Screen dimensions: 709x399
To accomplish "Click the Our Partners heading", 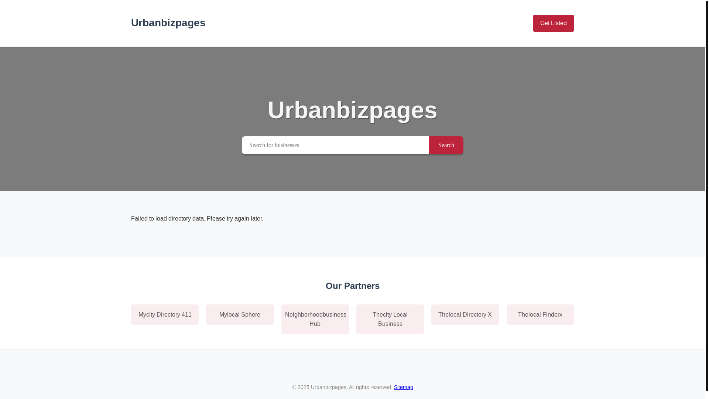I will (353, 286).
